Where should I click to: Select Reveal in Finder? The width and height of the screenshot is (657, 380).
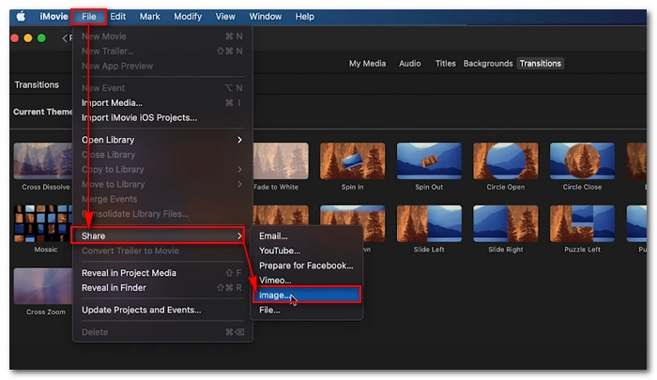click(x=162, y=288)
